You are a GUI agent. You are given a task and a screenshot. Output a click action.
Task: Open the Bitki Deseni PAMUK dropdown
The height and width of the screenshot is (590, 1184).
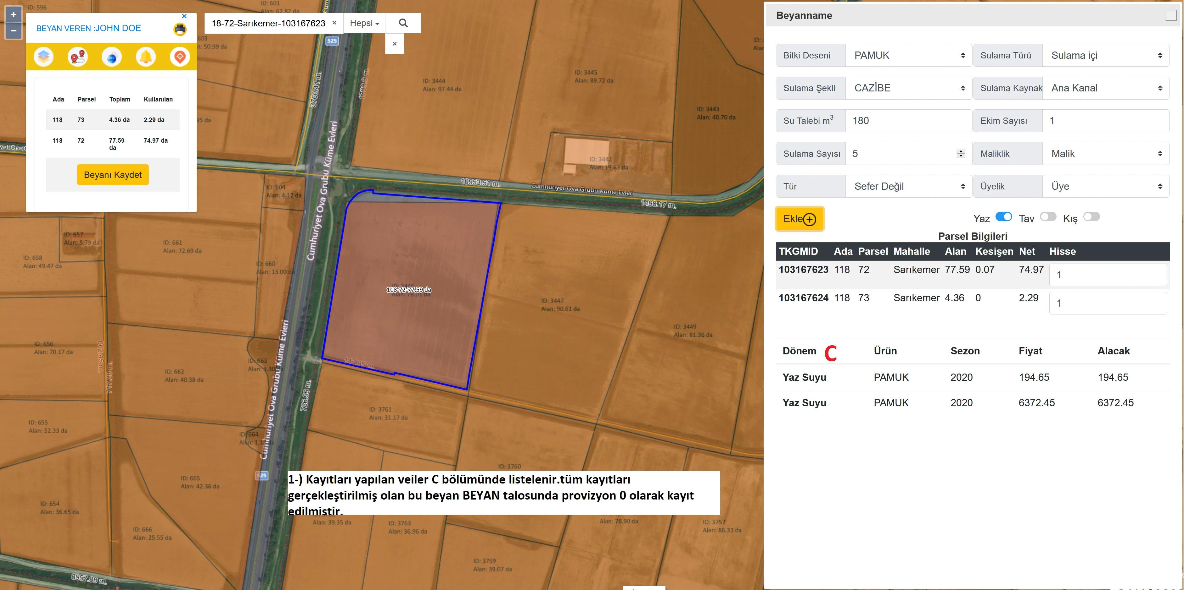[908, 56]
